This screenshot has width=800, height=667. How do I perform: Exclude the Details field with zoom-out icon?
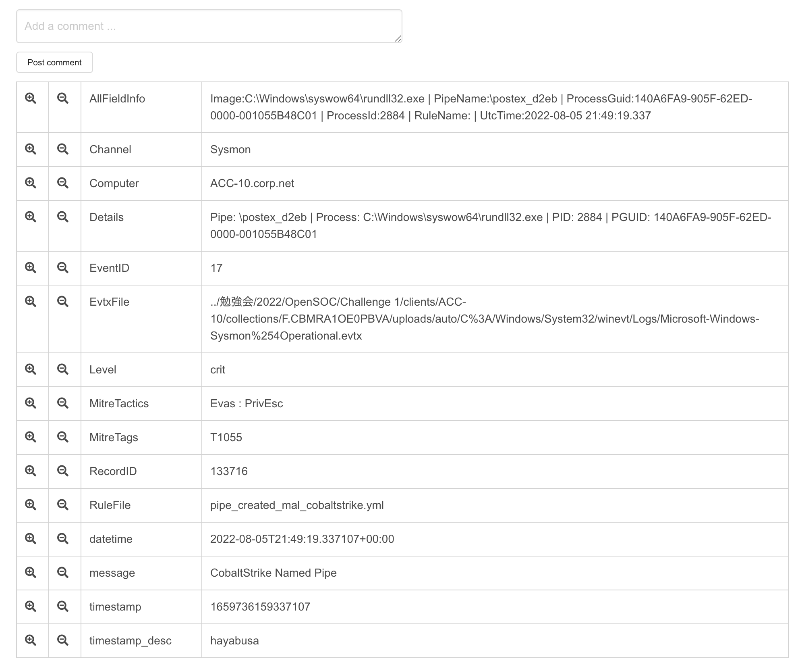click(62, 217)
